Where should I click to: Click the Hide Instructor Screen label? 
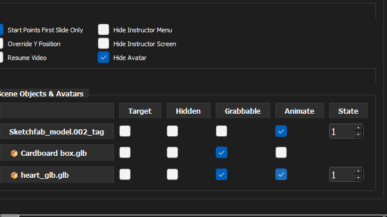coord(145,44)
